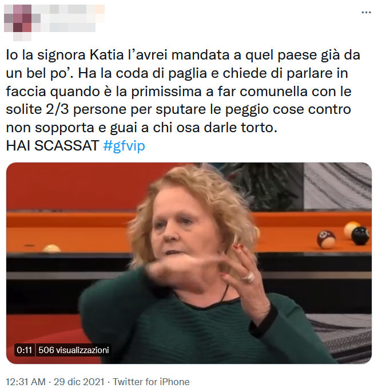
Task: Click the striped maroon billiard ball
Action: coord(326,239)
